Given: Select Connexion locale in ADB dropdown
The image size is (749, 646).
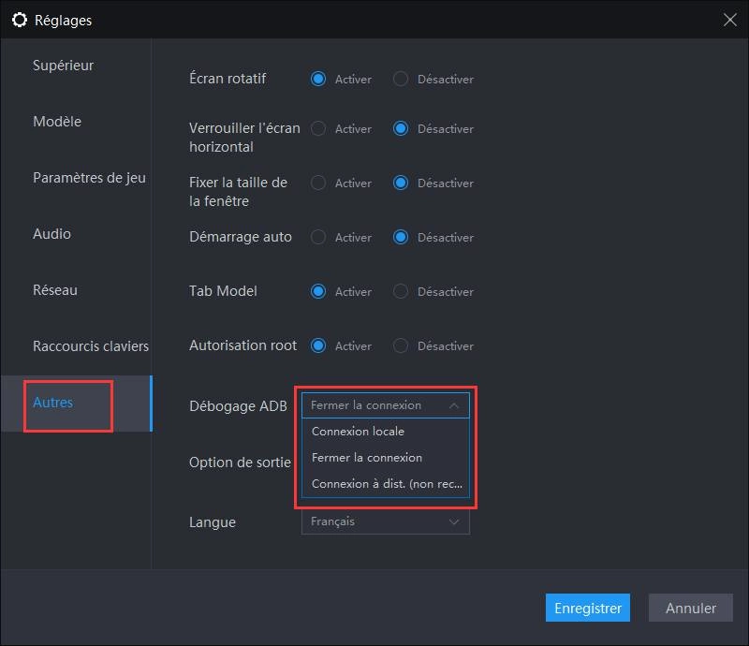Looking at the screenshot, I should [x=357, y=431].
